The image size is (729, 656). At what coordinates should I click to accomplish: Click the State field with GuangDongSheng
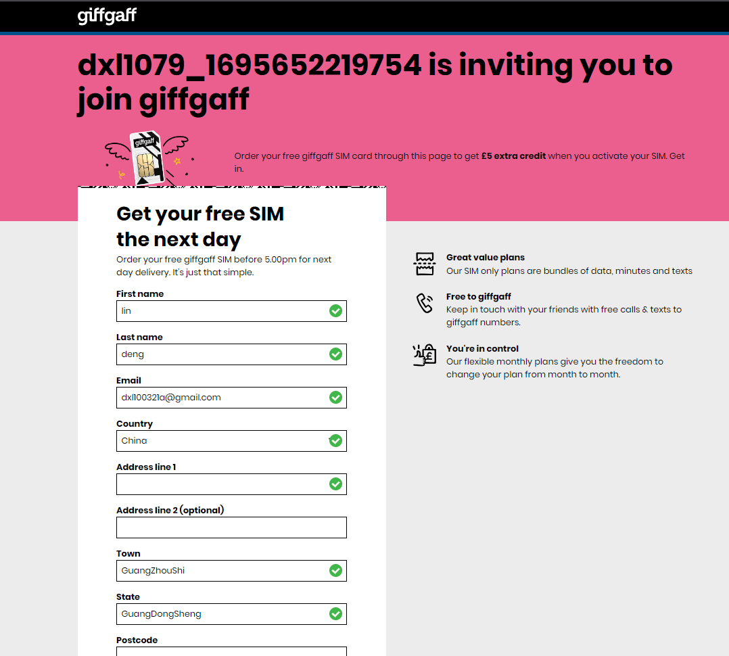[x=231, y=613]
